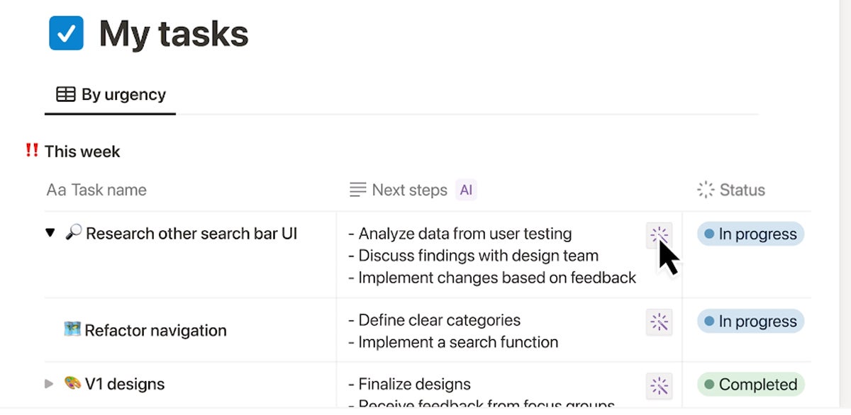This screenshot has width=851, height=415.
Task: Click the blue checkmark page icon
Action: point(66,33)
